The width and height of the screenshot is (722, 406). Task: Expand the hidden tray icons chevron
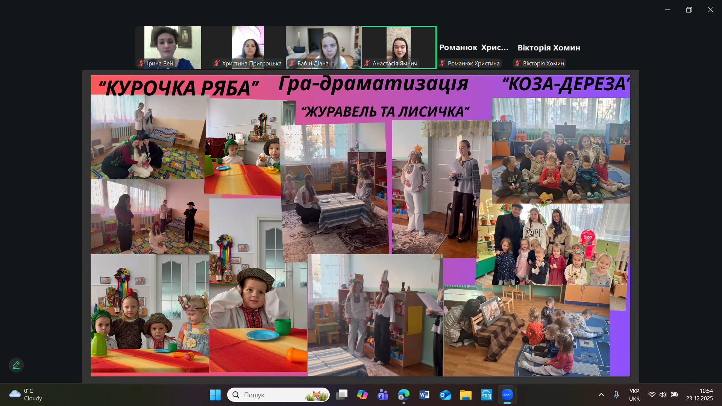point(601,395)
